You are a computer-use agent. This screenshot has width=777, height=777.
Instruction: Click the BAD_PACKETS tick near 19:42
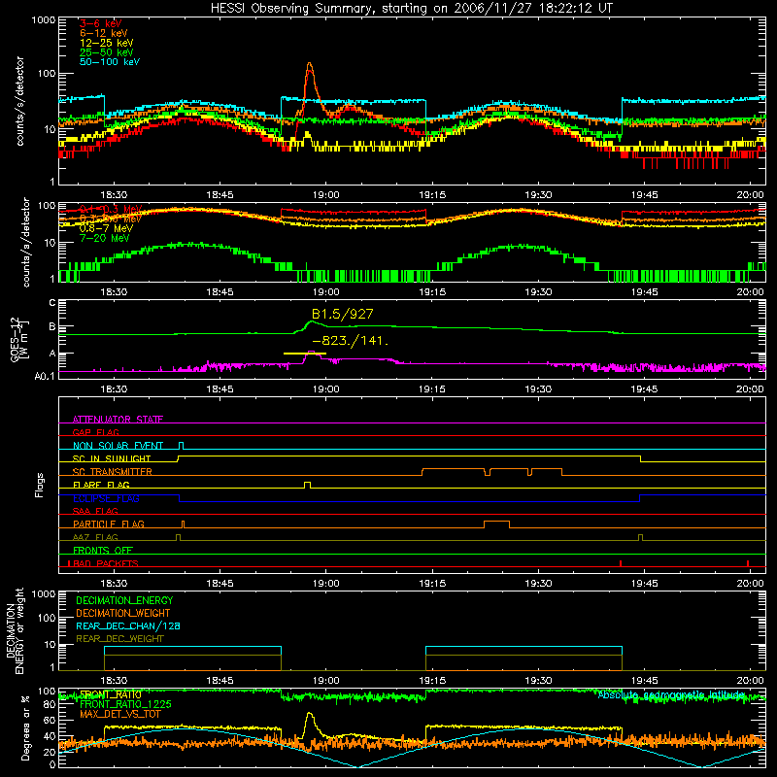[621, 563]
